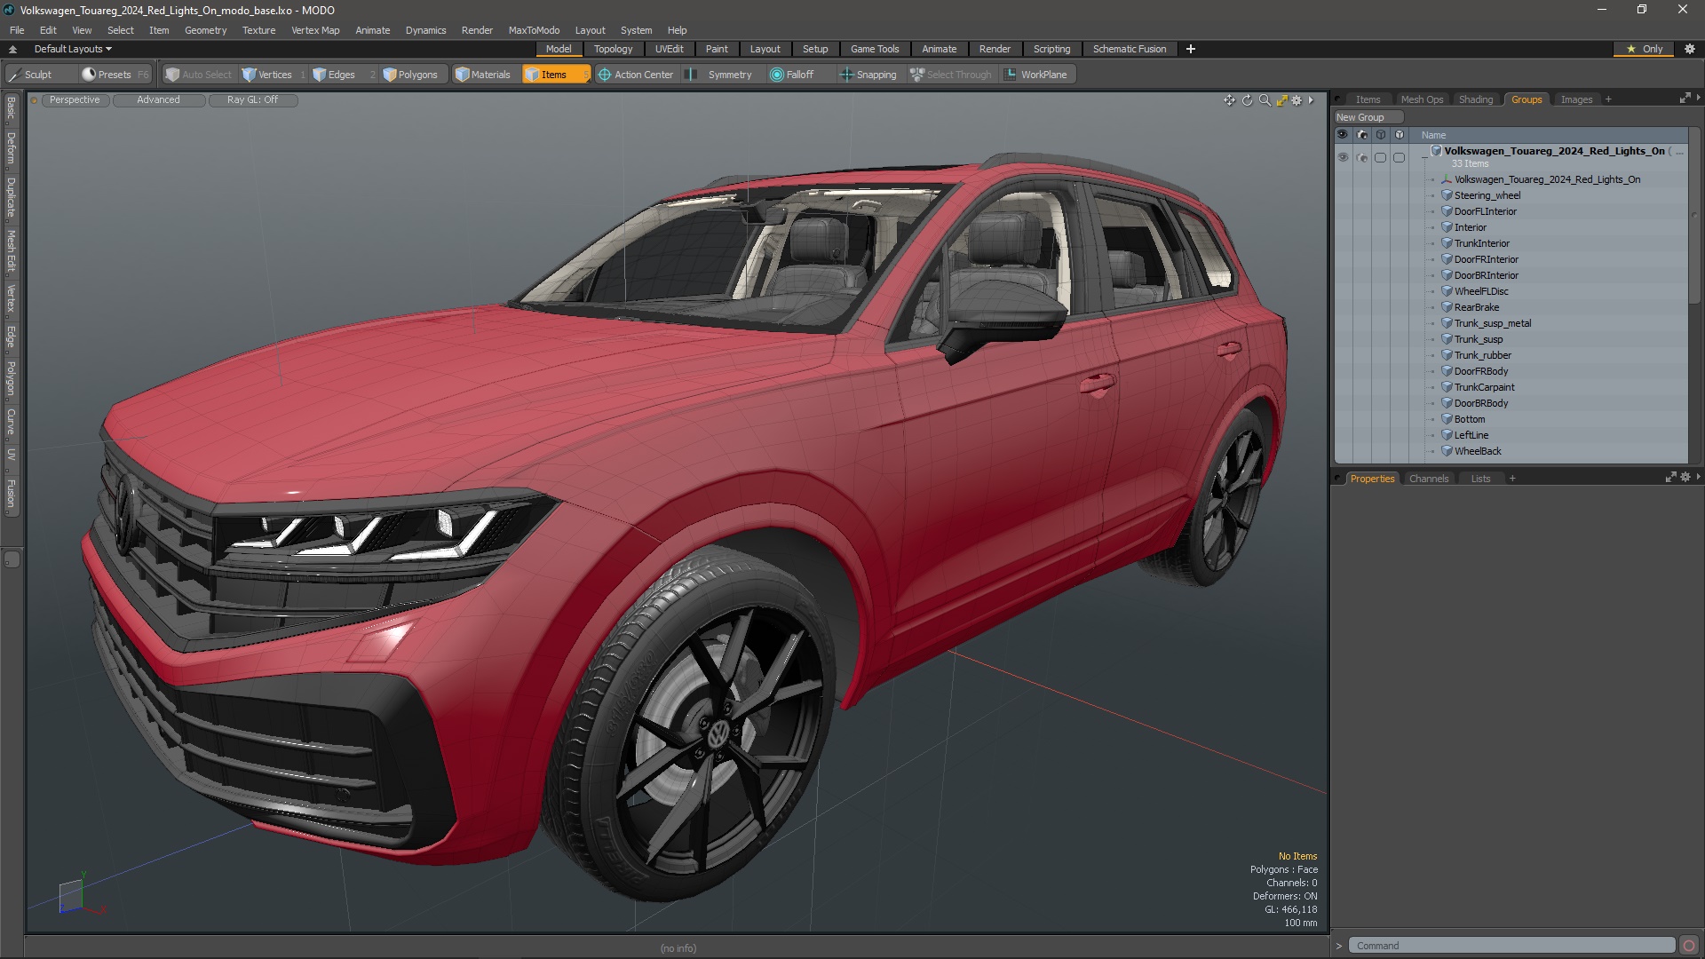The width and height of the screenshot is (1705, 959).
Task: Open the Default Layouts dropdown
Action: click(73, 49)
